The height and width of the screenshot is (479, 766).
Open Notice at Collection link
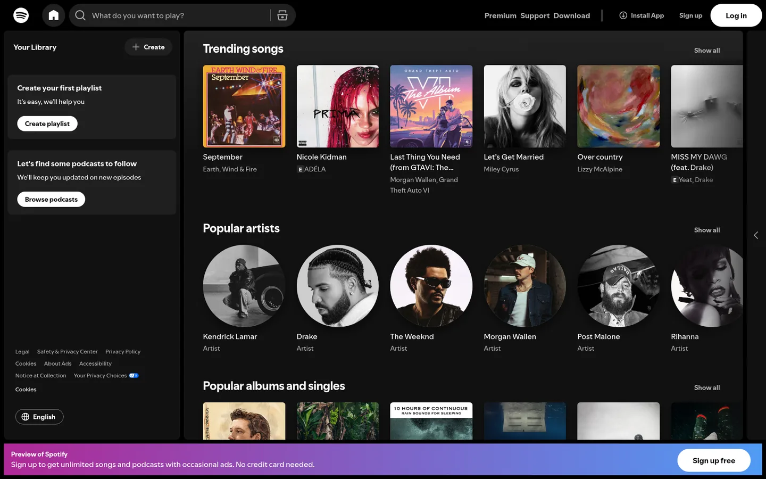pyautogui.click(x=41, y=376)
